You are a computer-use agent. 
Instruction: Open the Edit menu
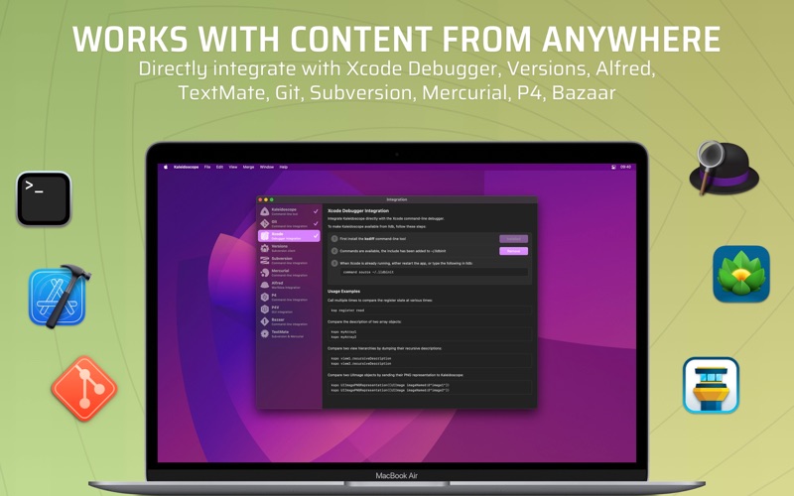click(219, 167)
